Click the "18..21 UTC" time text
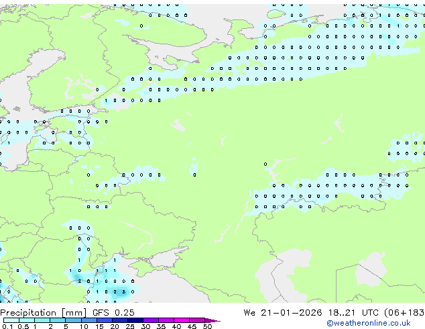Viewport: 425px width, 329px height. (353, 312)
